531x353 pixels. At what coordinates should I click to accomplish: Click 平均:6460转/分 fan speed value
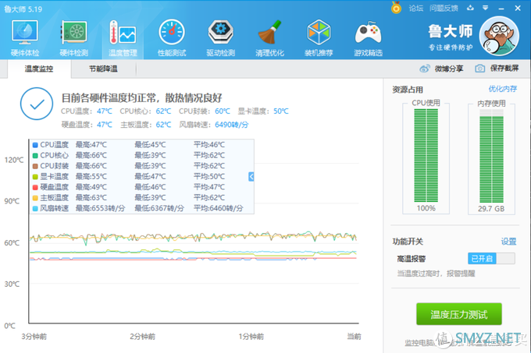tap(219, 208)
